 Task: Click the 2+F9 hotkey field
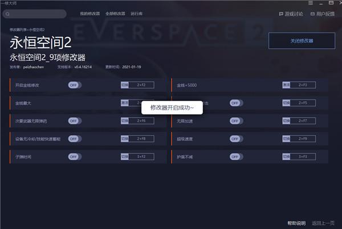click(x=303, y=139)
